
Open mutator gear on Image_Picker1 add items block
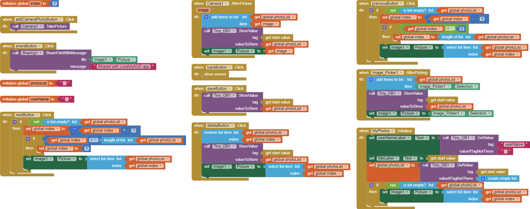(x=371, y=79)
